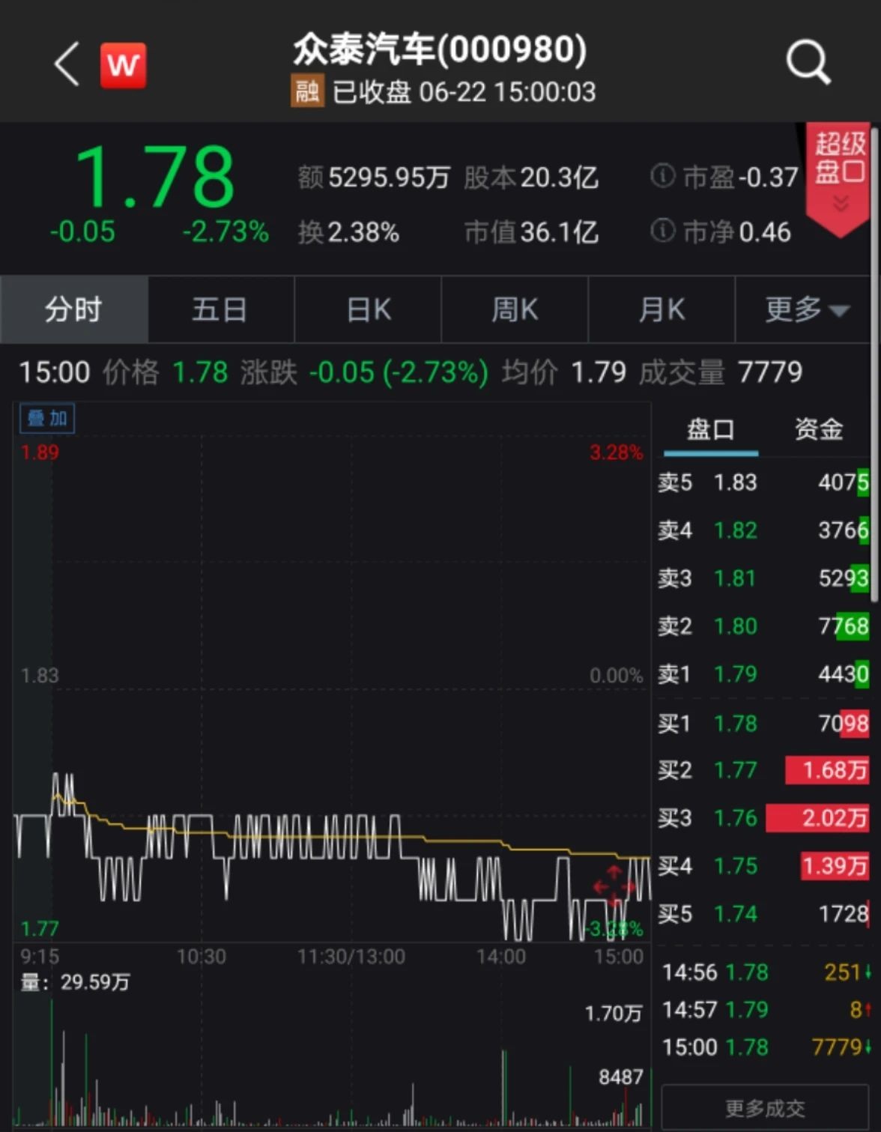Screen dimensions: 881x1132
Task: Tap the 买1 1.78 order row
Action: point(763,724)
